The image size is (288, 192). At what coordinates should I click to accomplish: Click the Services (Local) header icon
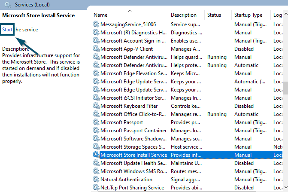click(x=8, y=5)
